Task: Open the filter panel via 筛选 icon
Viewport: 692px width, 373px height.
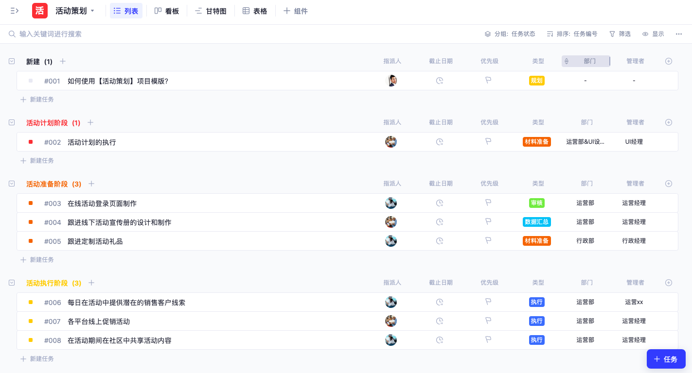Action: coord(620,34)
